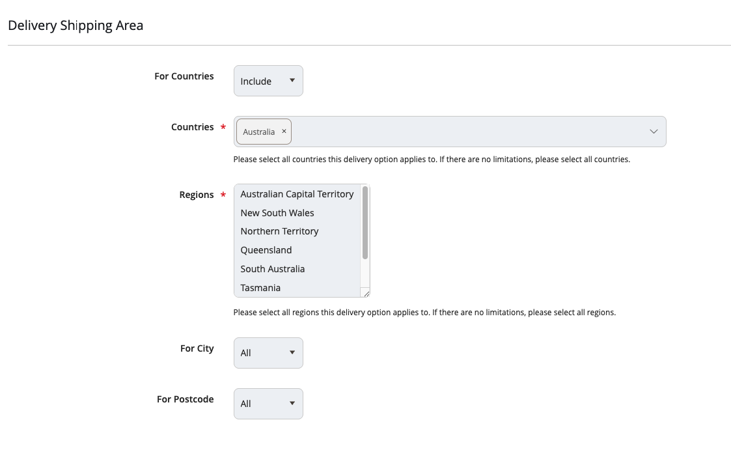The image size is (731, 450).
Task: Click the Countries field label
Action: (192, 127)
